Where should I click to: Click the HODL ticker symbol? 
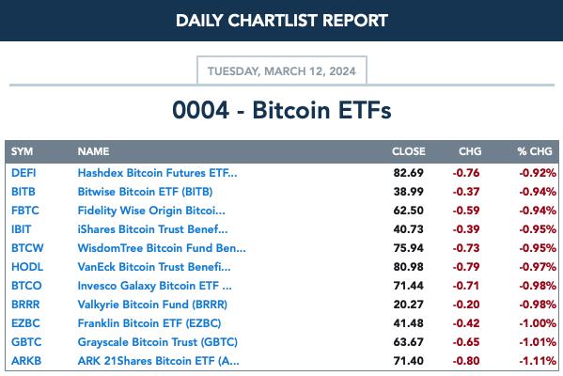(27, 267)
